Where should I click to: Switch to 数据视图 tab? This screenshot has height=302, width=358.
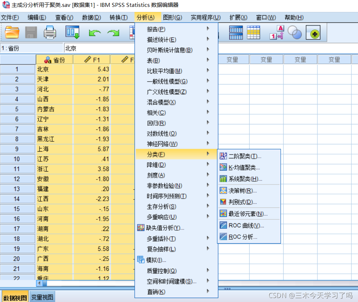[15, 297]
